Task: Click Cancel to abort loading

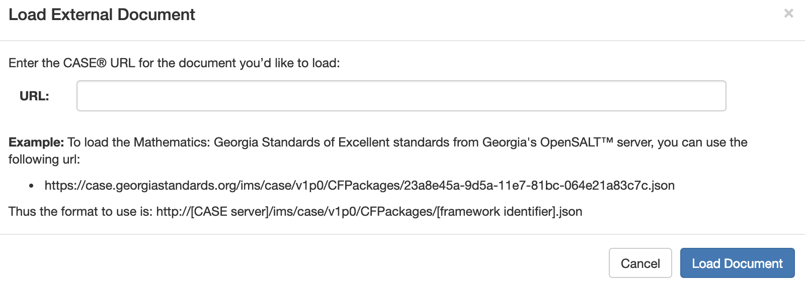Action: tap(640, 263)
